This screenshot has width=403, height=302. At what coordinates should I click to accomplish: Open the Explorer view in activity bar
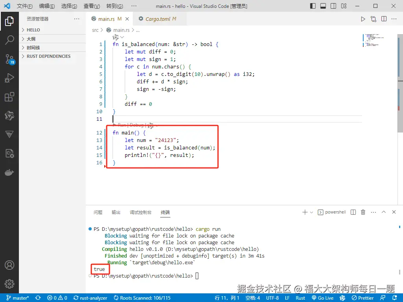pyautogui.click(x=9, y=21)
